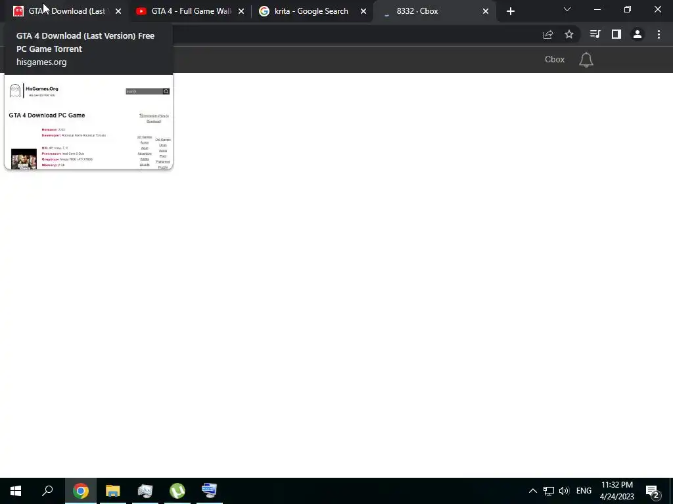Click the YouTube favicon on GTA 4 tab
Viewport: 673px width, 504px height.
point(141,11)
